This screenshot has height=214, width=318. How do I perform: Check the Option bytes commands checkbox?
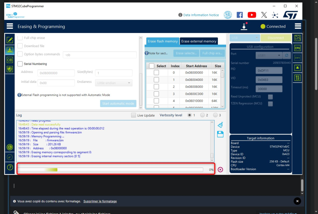point(20,54)
